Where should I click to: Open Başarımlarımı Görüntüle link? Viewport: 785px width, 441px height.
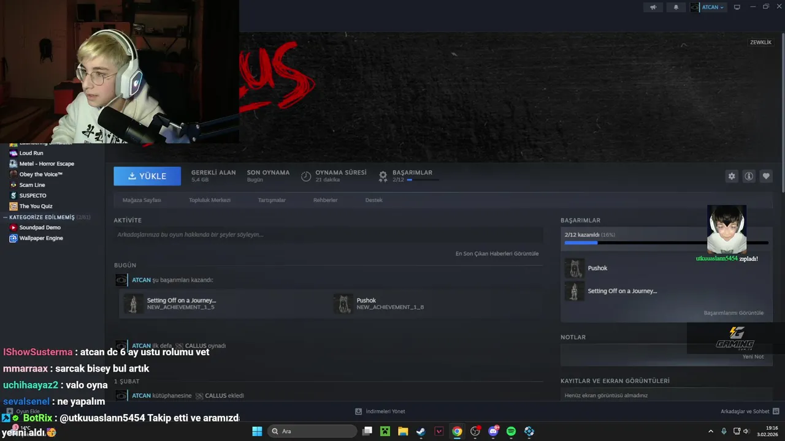pyautogui.click(x=733, y=313)
